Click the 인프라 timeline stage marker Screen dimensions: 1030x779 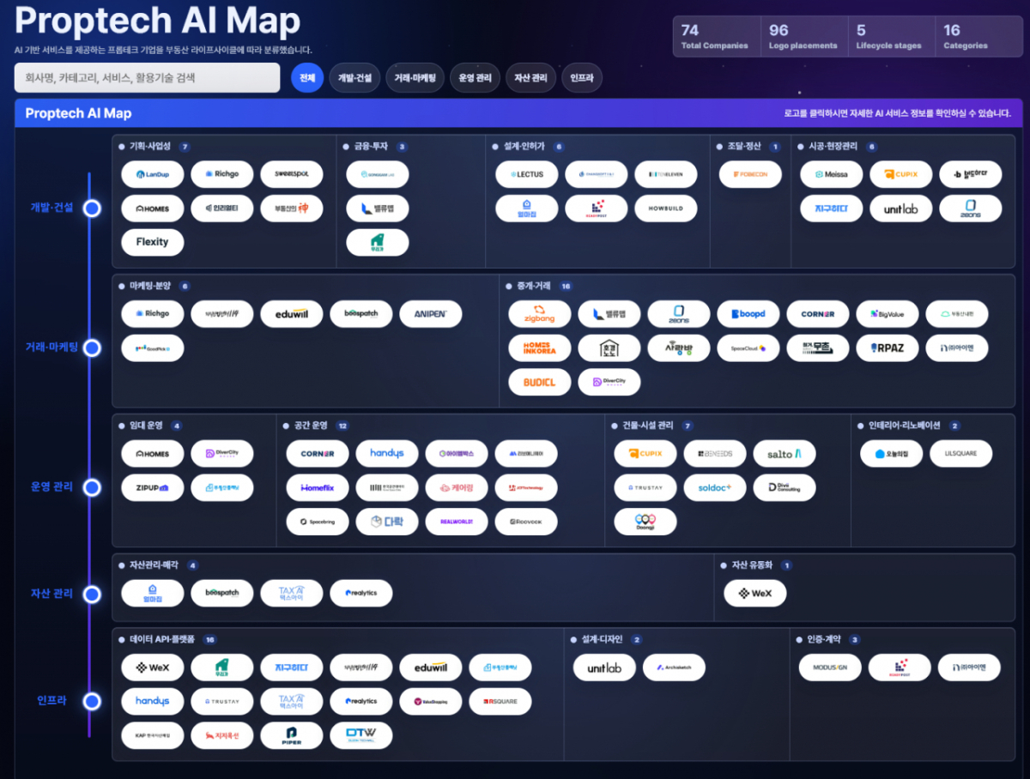click(x=92, y=702)
